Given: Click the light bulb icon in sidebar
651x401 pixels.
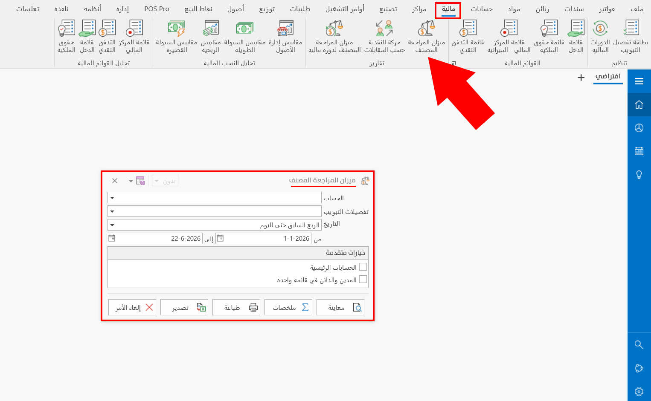Looking at the screenshot, I should click(639, 174).
